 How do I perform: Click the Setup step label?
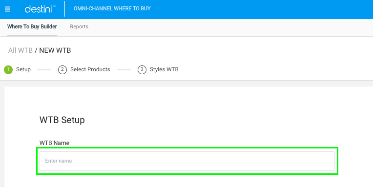[x=23, y=69]
